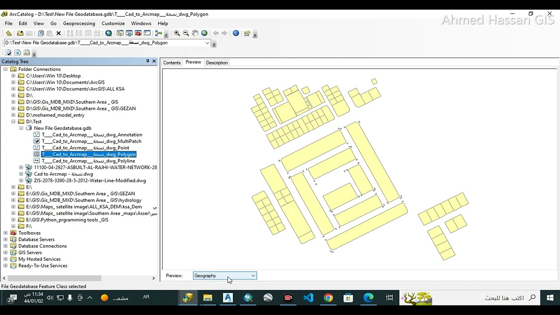Select the Pan hand tool
This screenshot has height=315, width=560.
(x=195, y=33)
